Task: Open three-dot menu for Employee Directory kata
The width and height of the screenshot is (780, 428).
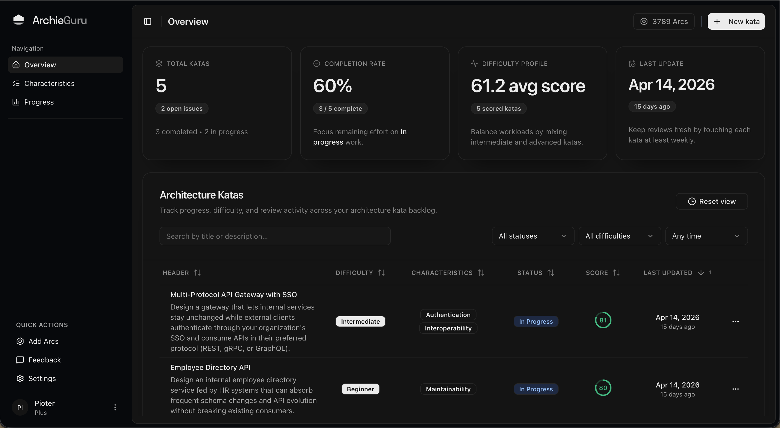Action: [735, 389]
